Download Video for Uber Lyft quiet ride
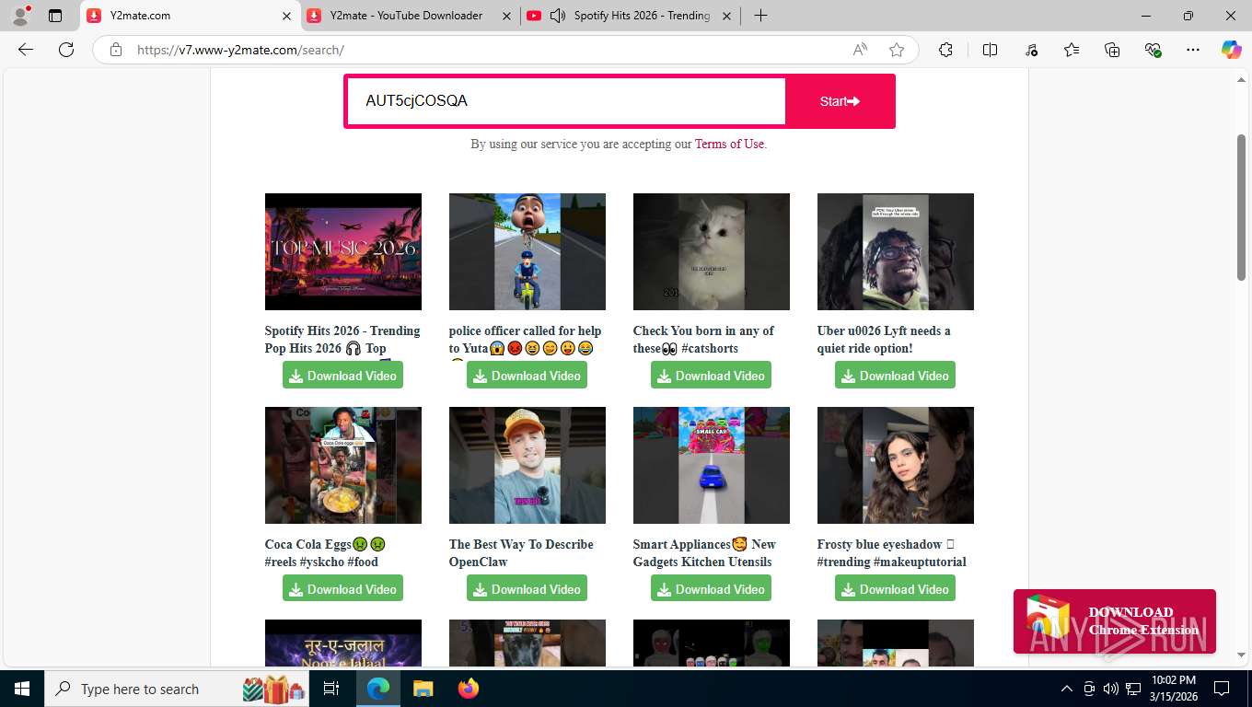 (x=895, y=376)
